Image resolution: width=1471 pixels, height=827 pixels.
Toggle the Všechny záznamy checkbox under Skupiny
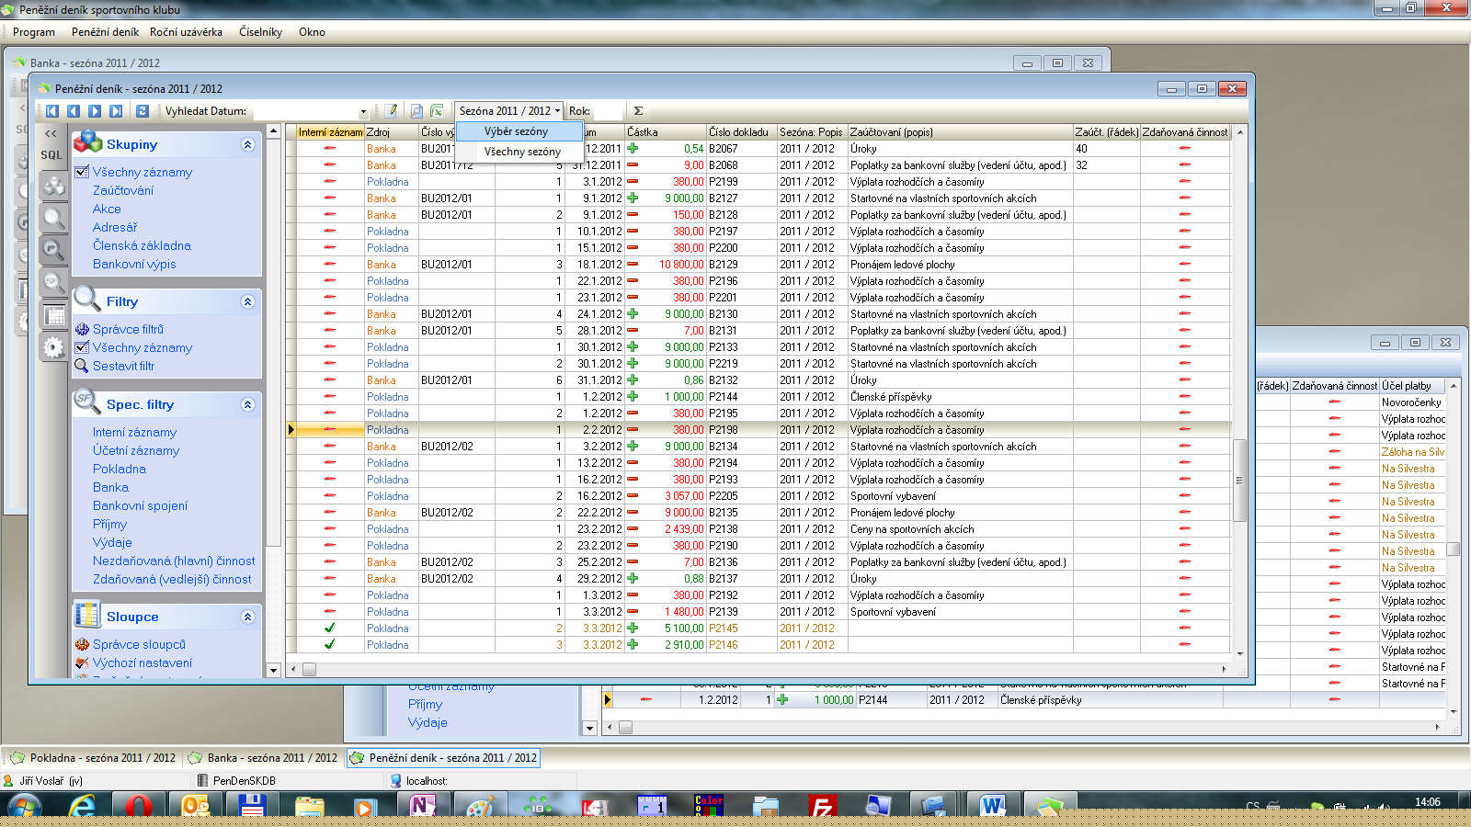[x=82, y=172]
